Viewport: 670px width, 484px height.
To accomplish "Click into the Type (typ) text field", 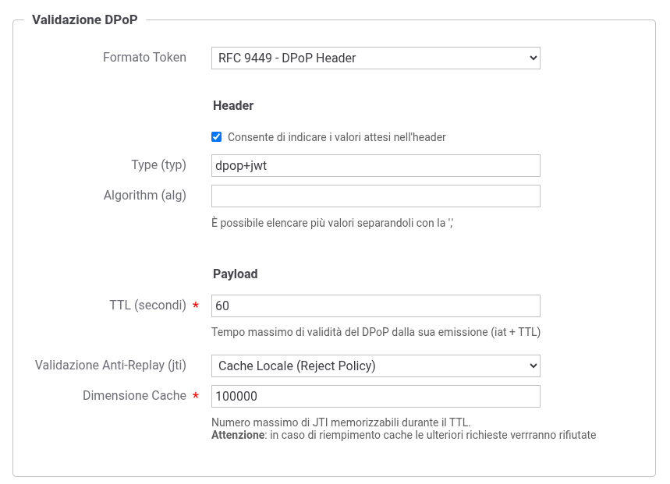I will point(375,165).
